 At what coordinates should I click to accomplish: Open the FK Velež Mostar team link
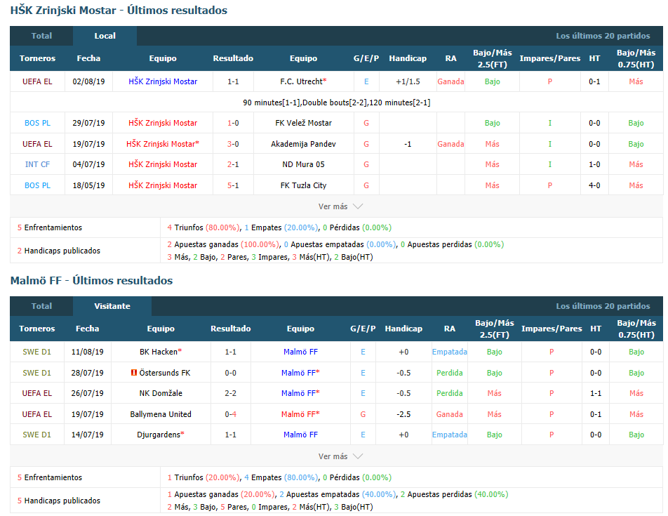[x=303, y=123]
